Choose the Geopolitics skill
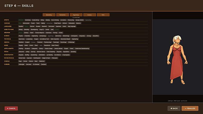Viewport: 203px width, 114px height. click(x=96, y=36)
